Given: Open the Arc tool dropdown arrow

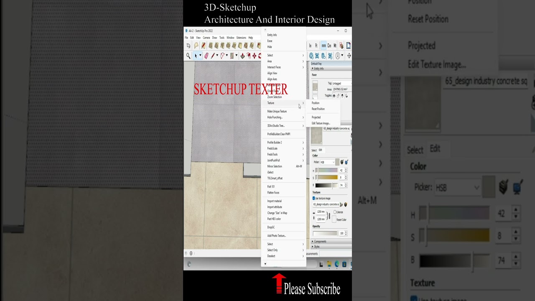Looking at the screenshot, I should [227, 55].
